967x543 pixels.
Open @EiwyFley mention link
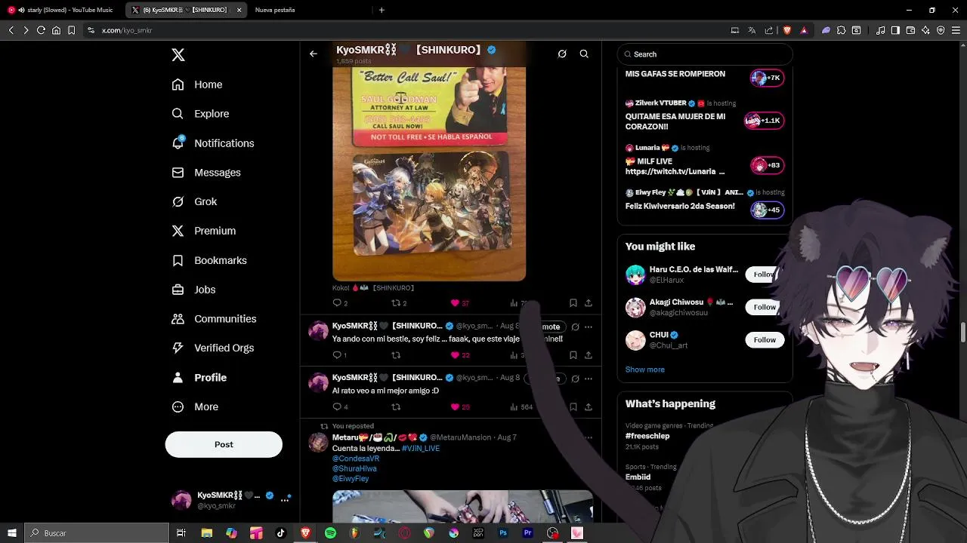coord(351,479)
